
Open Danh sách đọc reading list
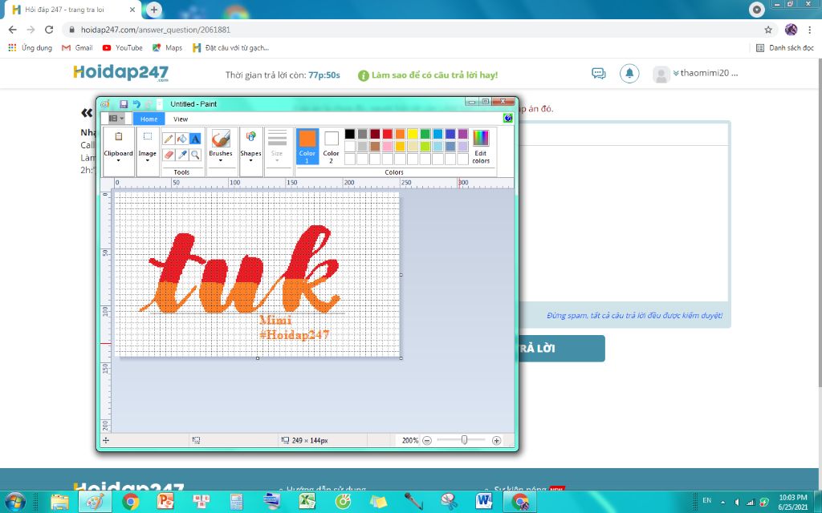coord(785,47)
